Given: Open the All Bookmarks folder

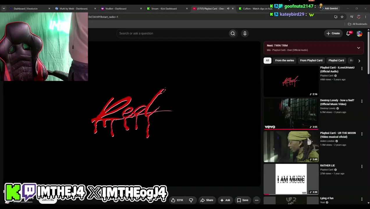Looking at the screenshot, I should (x=357, y=24).
